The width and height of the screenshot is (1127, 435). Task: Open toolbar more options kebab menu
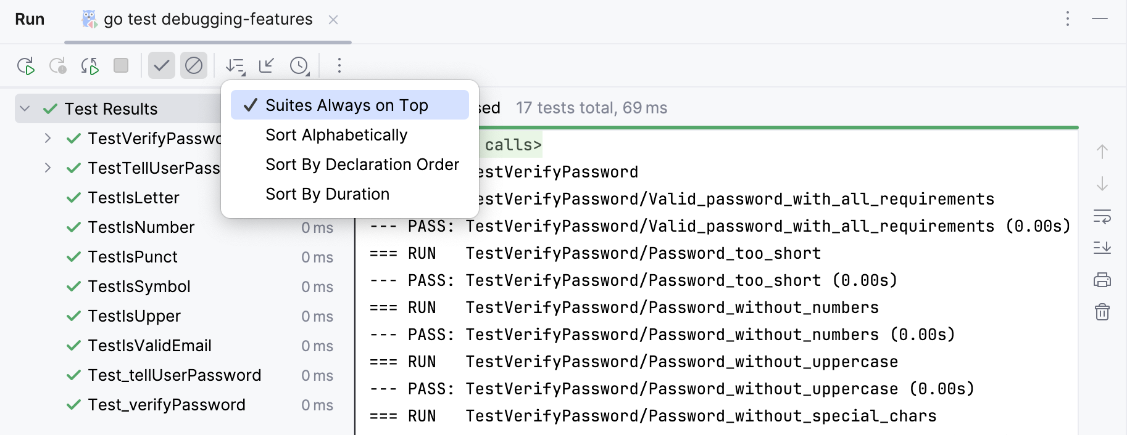339,65
